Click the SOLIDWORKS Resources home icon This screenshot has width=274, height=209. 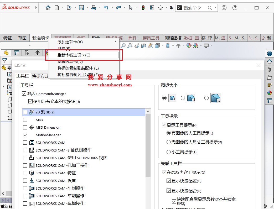click(269, 61)
